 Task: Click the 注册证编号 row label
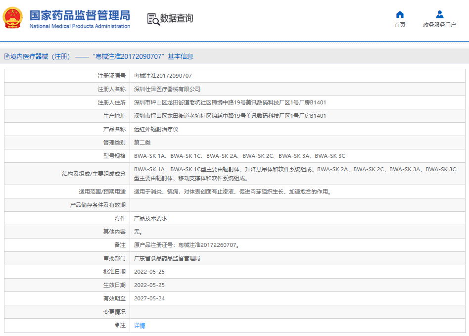(112, 76)
